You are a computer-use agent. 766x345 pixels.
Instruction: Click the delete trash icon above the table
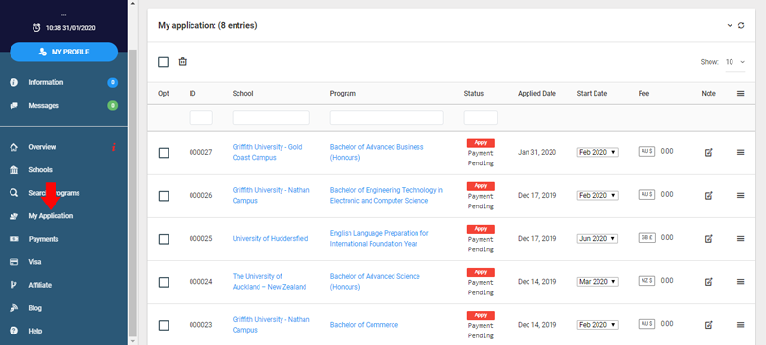(x=182, y=62)
